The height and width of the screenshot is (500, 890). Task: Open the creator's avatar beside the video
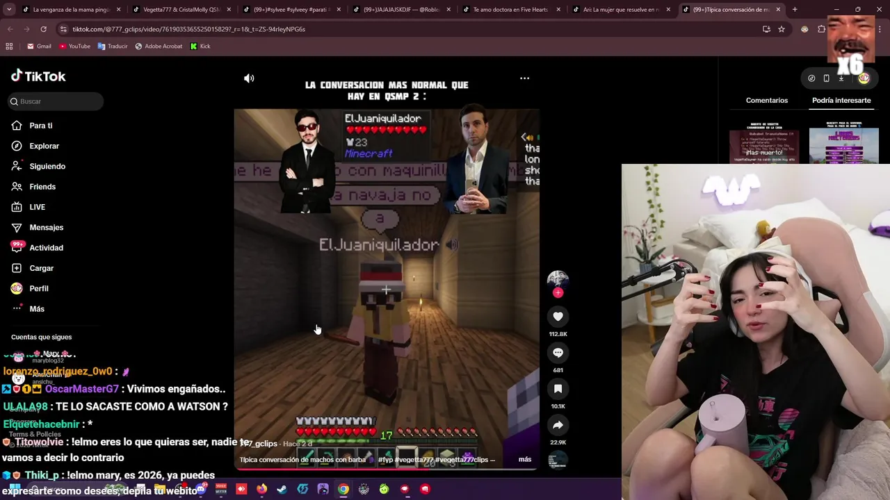coord(558,280)
